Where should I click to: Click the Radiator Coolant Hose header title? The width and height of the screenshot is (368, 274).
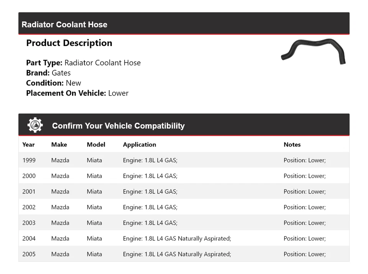click(64, 25)
